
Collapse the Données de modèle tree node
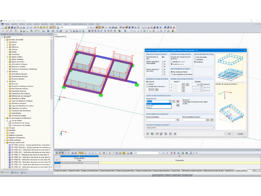5,40
